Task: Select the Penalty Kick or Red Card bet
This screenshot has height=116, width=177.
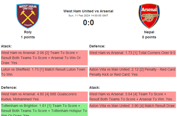Action: pyautogui.click(x=132, y=72)
